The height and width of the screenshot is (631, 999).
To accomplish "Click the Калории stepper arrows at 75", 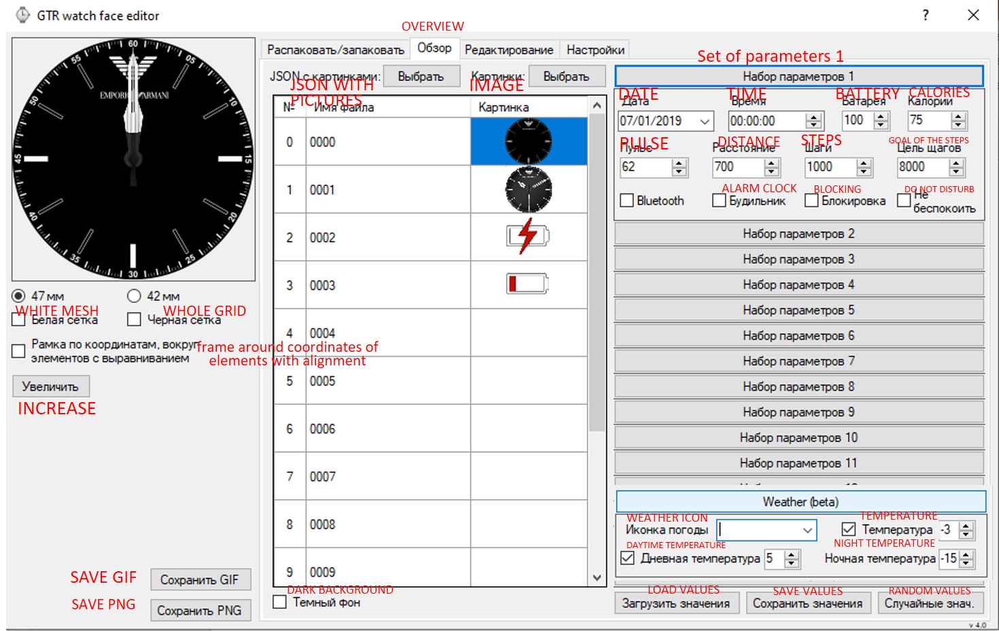I will coord(959,121).
